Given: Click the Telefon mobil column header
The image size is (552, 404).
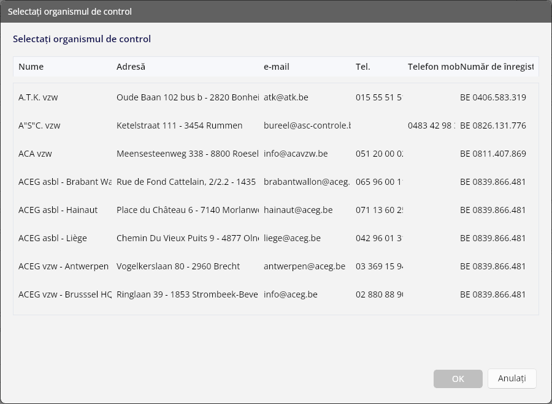Looking at the screenshot, I should [434, 67].
